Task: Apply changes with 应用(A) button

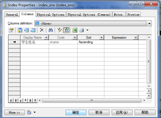Action: click(122, 113)
